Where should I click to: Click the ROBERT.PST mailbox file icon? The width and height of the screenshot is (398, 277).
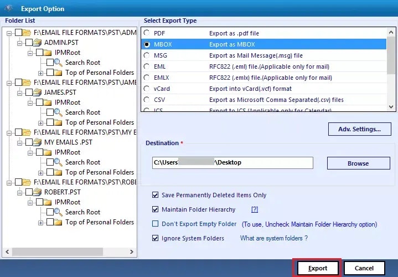coord(37,192)
